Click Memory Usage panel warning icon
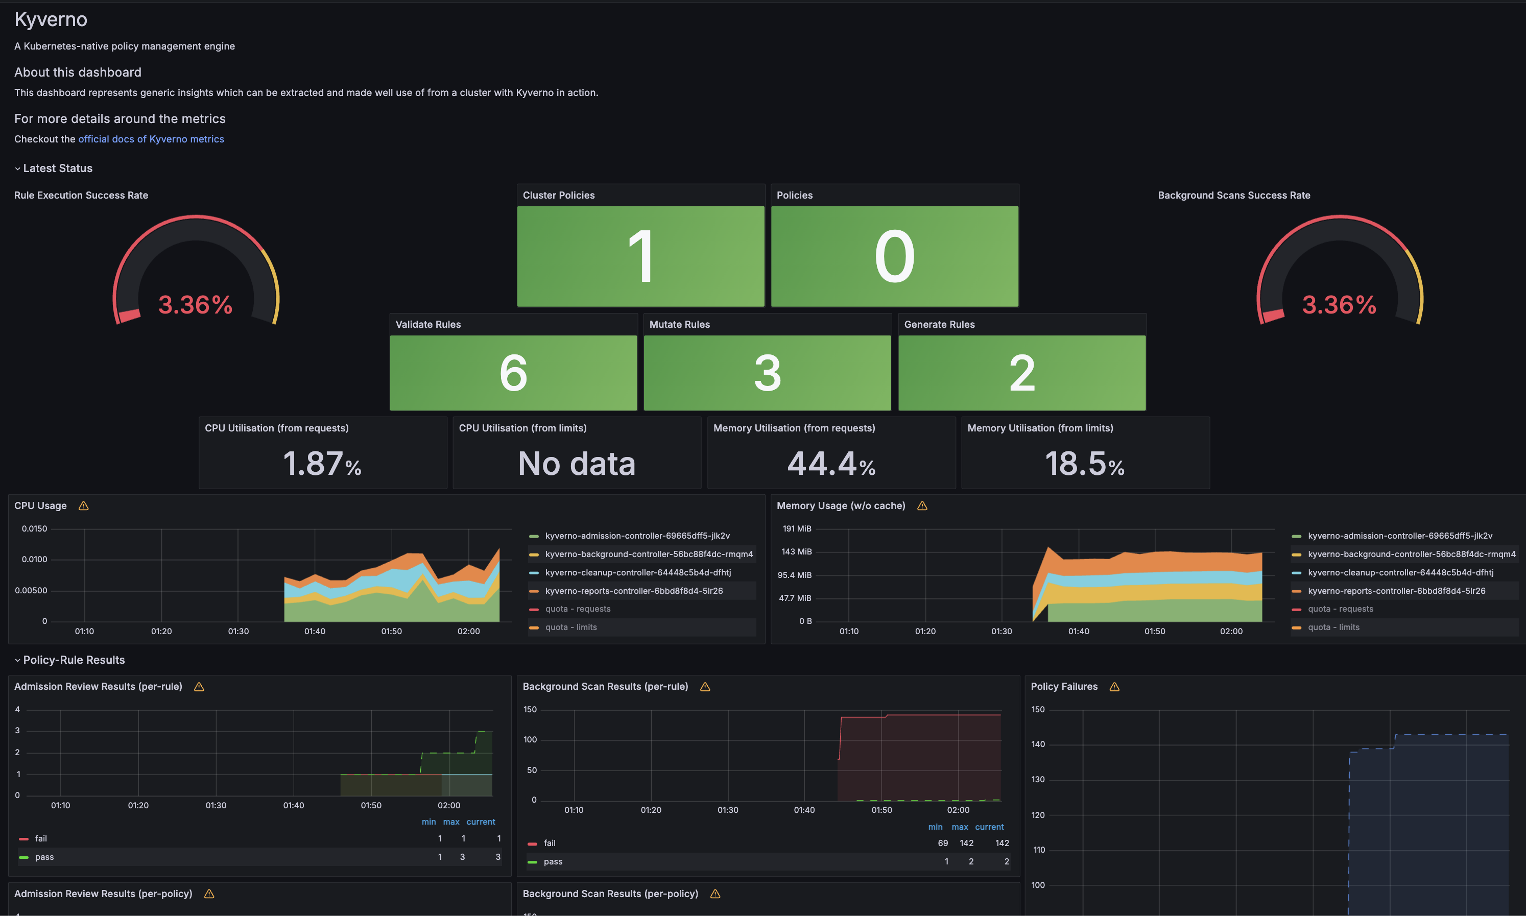Screen dimensions: 1526x916 [x=922, y=505]
